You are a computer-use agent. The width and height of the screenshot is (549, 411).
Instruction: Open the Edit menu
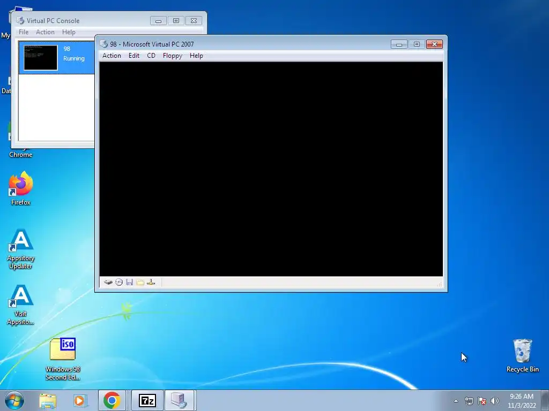pos(133,56)
